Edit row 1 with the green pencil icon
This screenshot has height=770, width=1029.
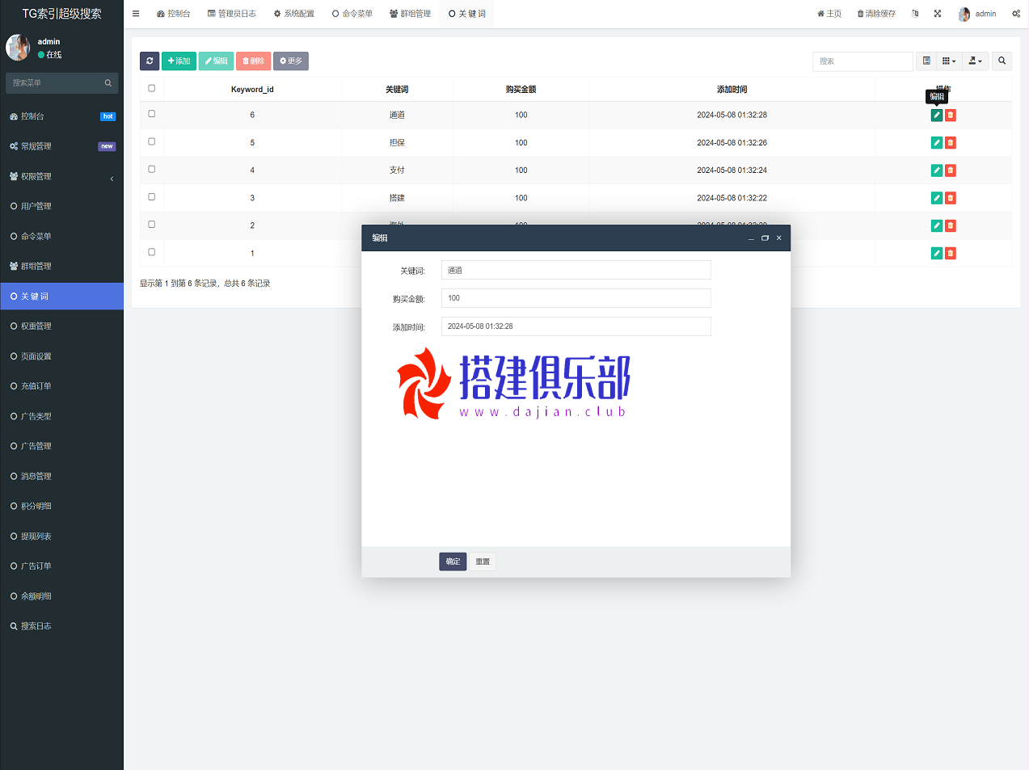(x=937, y=253)
